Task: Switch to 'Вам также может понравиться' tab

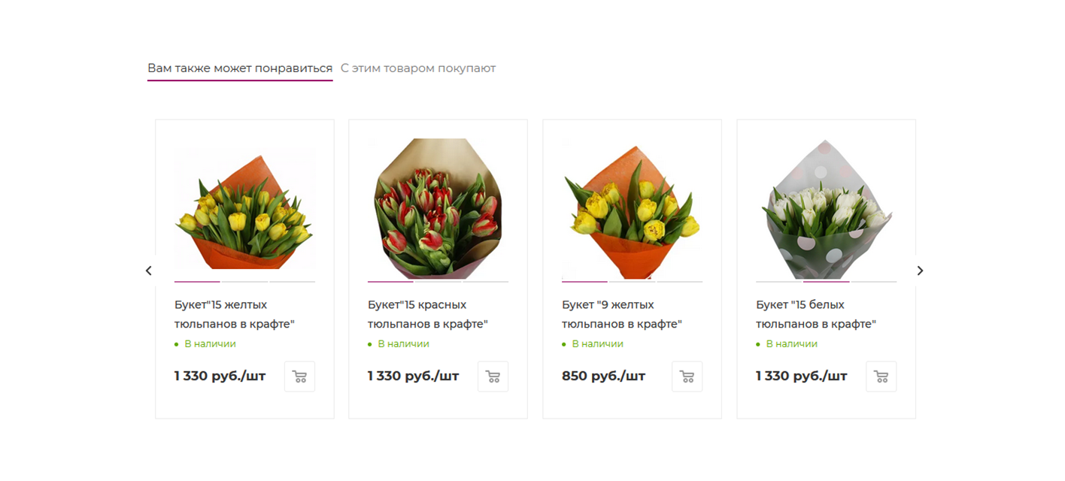Action: (240, 68)
